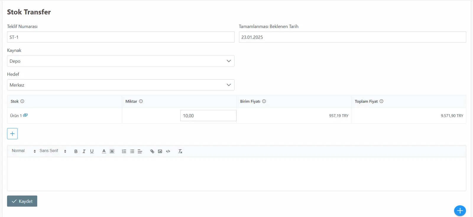The height and width of the screenshot is (217, 473).
Task: Open the Hedef dropdown showing Merkez
Action: [121, 85]
